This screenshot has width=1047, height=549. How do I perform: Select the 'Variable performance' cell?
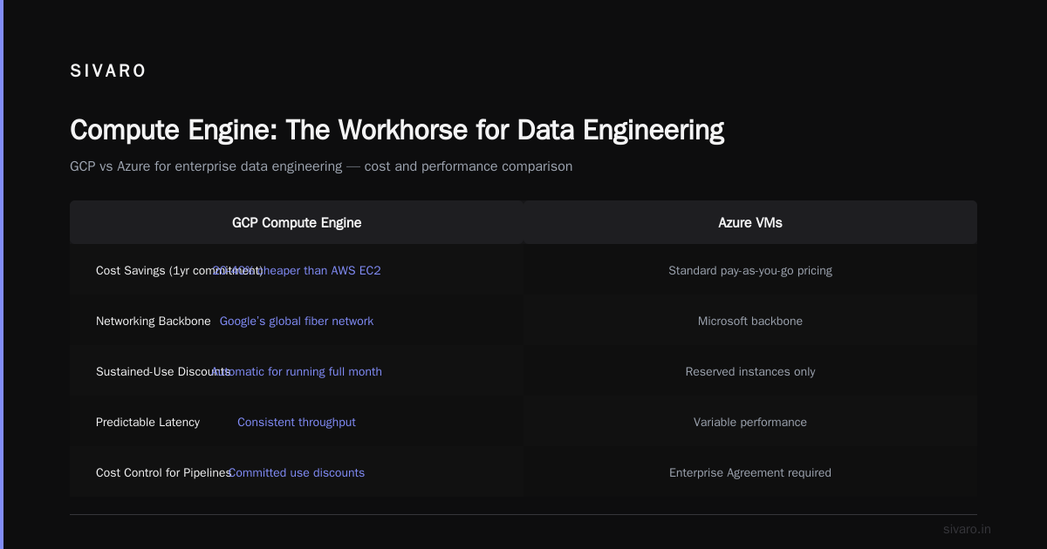[x=750, y=422]
